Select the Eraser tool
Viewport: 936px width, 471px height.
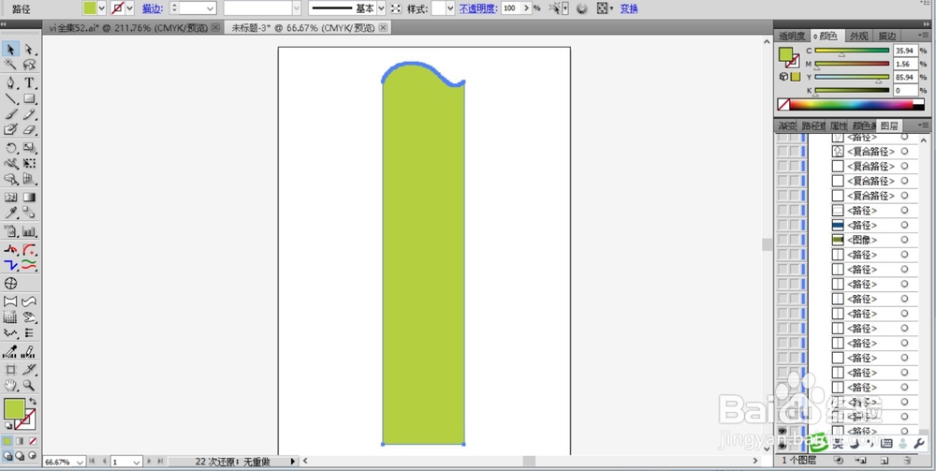pyautogui.click(x=29, y=129)
